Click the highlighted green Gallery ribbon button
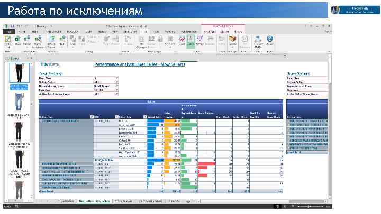This screenshot has height=214, width=381. pyautogui.click(x=190, y=41)
